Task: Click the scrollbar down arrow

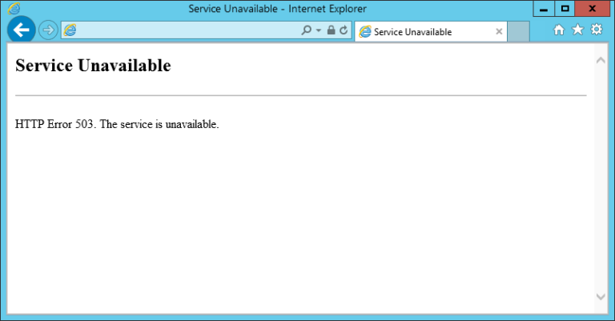Action: (601, 297)
